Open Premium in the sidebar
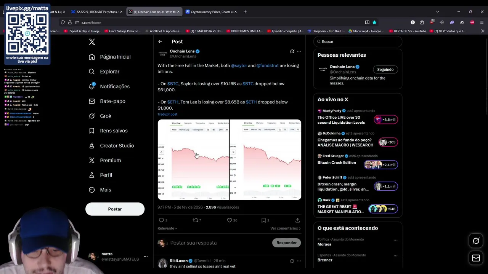488x274 pixels. [104, 160]
